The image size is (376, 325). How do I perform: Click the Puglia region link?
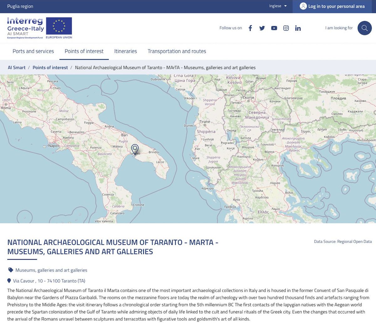(20, 6)
